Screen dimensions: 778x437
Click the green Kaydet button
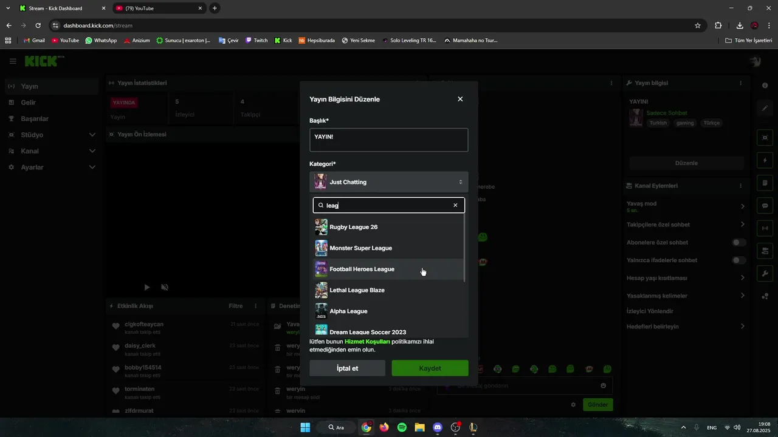point(430,368)
